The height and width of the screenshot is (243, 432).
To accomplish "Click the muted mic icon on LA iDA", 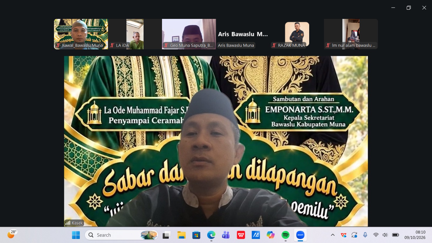I will click(x=112, y=45).
